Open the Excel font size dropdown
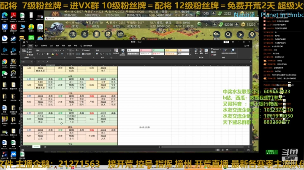The width and height of the screenshot is (304, 170). pos(58,50)
